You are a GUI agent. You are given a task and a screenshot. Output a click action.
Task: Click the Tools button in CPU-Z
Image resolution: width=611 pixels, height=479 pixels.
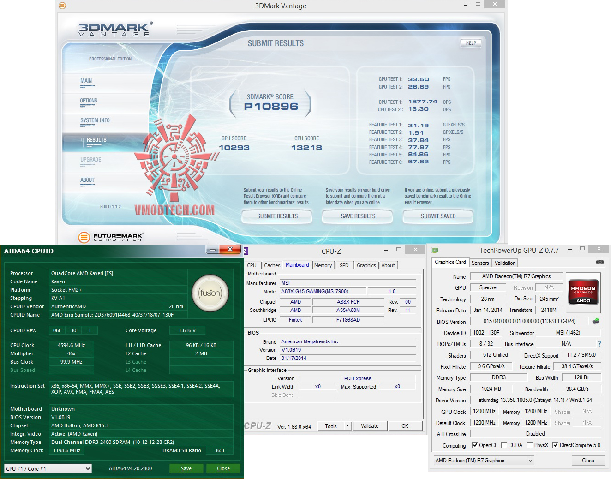click(331, 426)
